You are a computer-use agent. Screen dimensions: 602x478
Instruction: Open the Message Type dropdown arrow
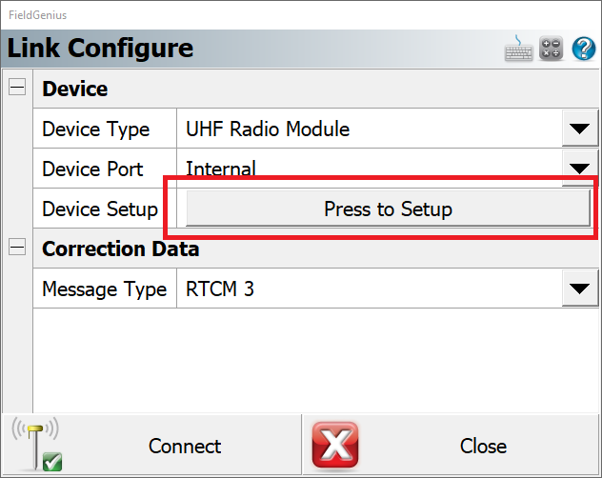pos(578,289)
